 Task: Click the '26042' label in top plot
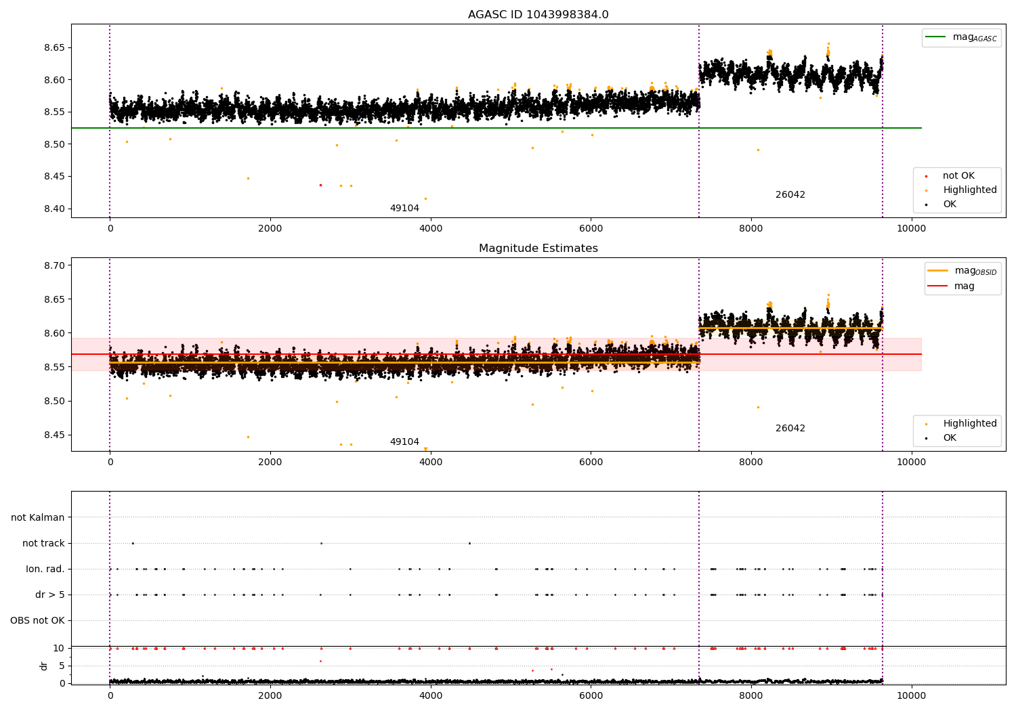tap(790, 195)
